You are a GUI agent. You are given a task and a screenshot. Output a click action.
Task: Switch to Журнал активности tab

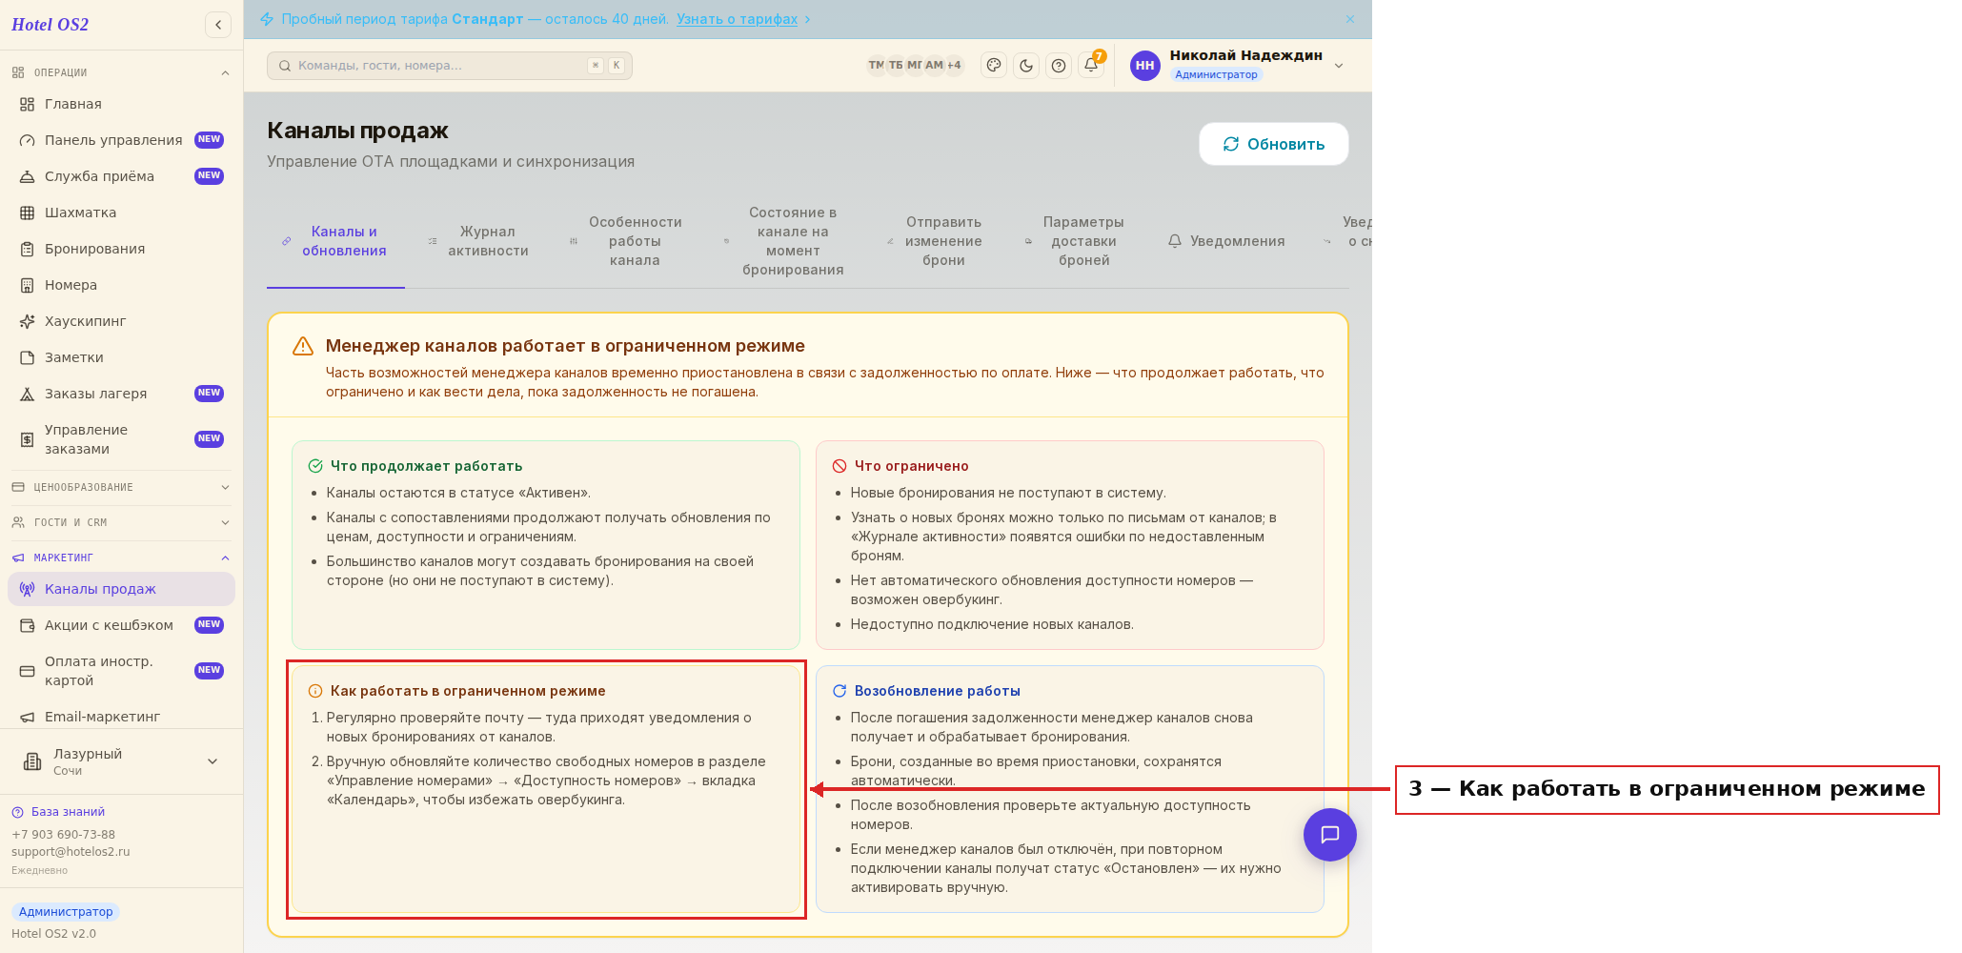(x=479, y=241)
